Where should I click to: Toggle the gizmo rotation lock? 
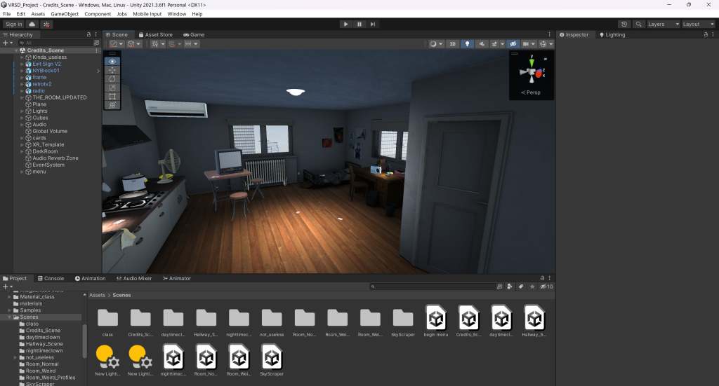pos(545,59)
